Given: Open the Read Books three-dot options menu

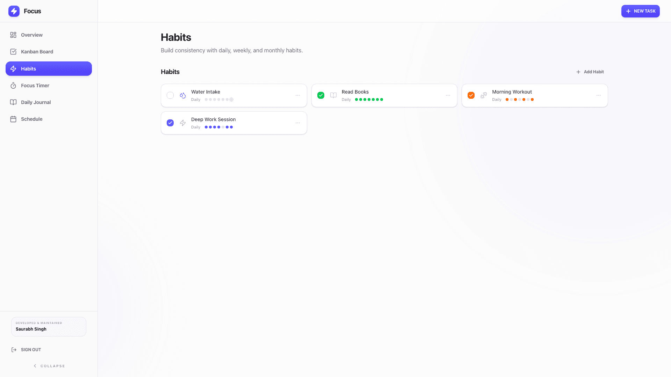Looking at the screenshot, I should click(x=448, y=95).
